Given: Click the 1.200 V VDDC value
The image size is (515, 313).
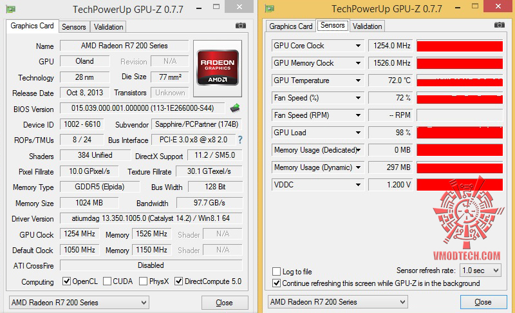Looking at the screenshot, I should [x=390, y=185].
